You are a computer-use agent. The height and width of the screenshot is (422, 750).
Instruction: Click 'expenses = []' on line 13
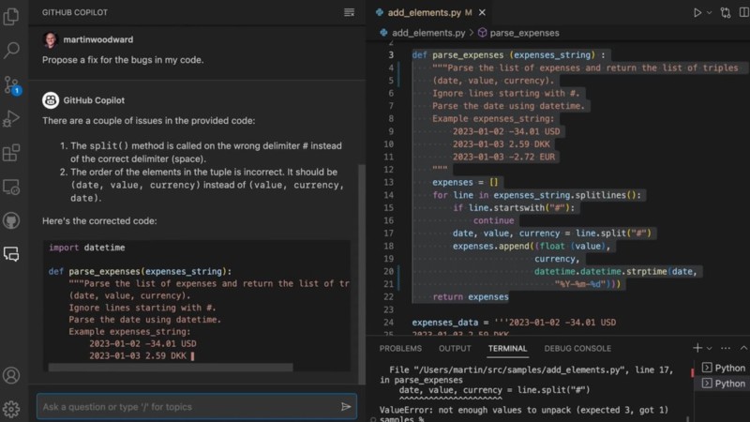tap(465, 182)
